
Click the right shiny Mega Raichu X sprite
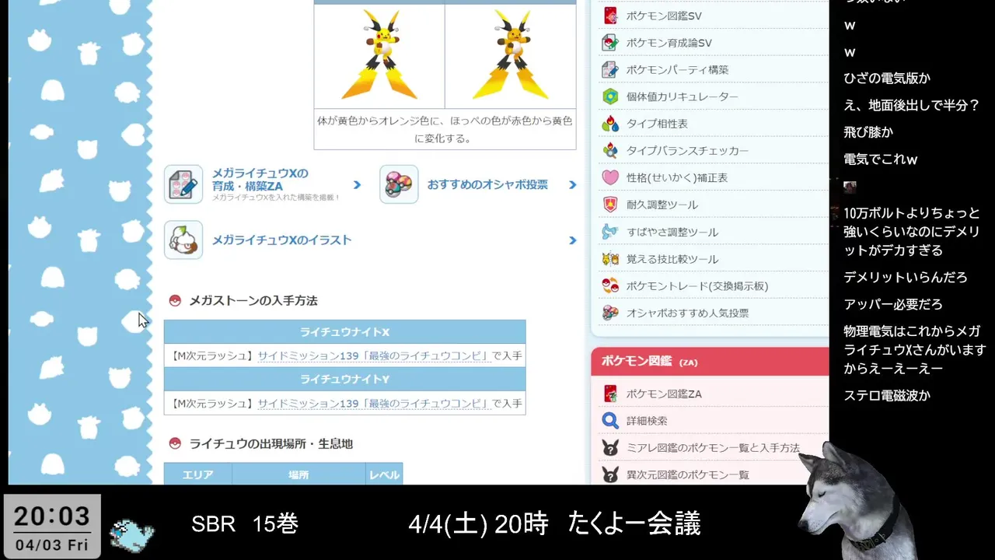[511, 56]
